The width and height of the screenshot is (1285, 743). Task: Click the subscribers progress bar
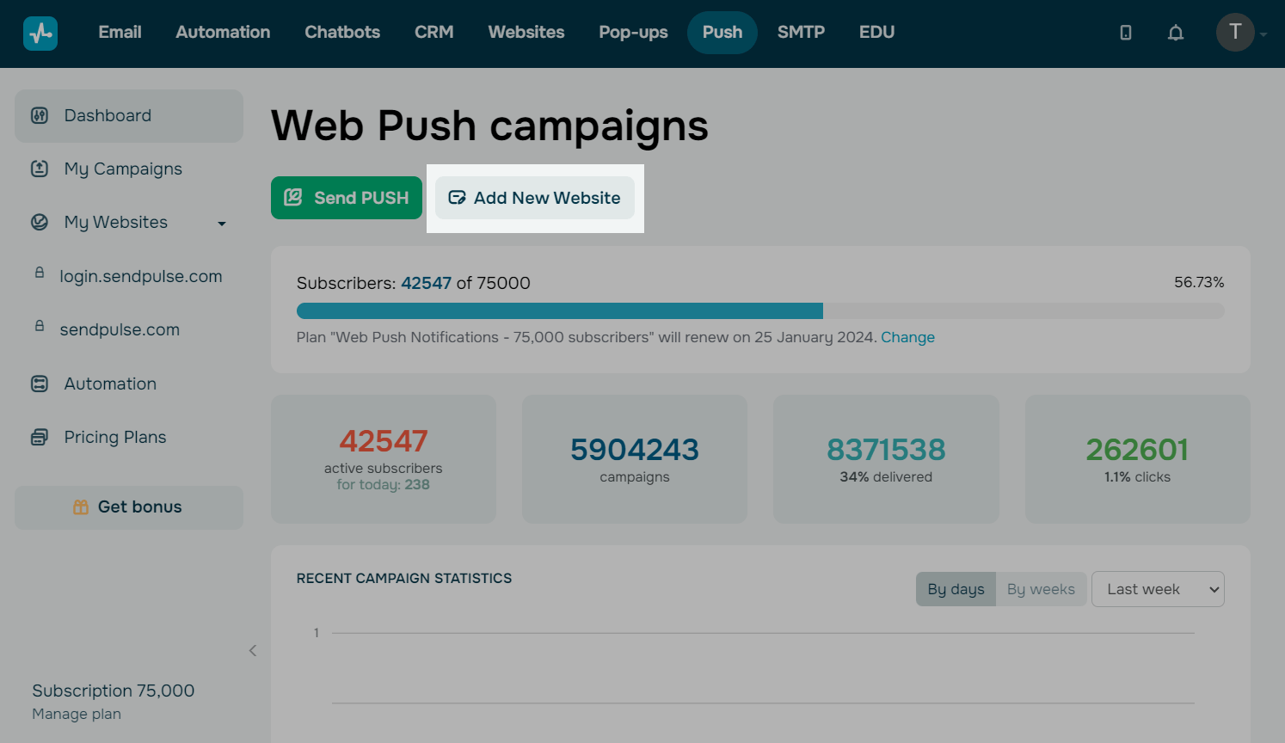coord(760,310)
